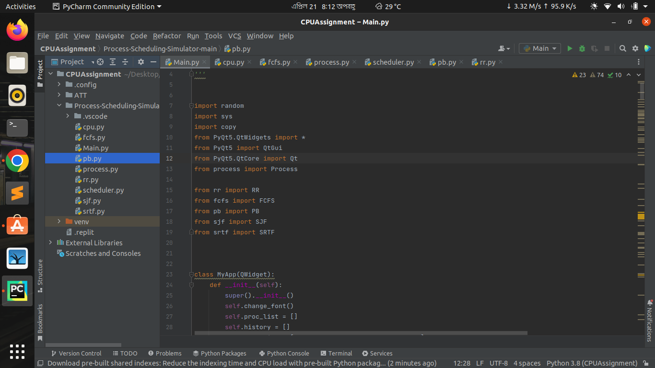
Task: Toggle tool window bars icon in status bar
Action: pyautogui.click(x=41, y=363)
